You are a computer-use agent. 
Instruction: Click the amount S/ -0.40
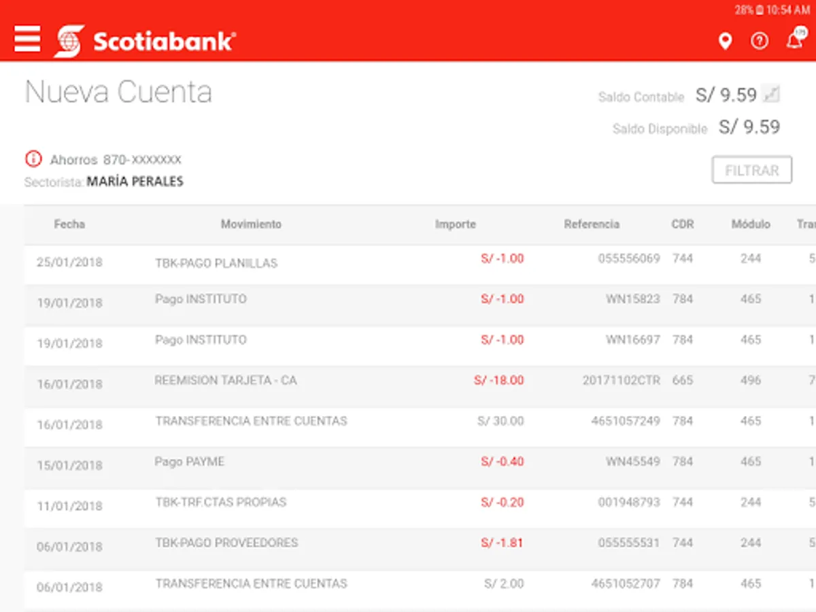pos(503,462)
